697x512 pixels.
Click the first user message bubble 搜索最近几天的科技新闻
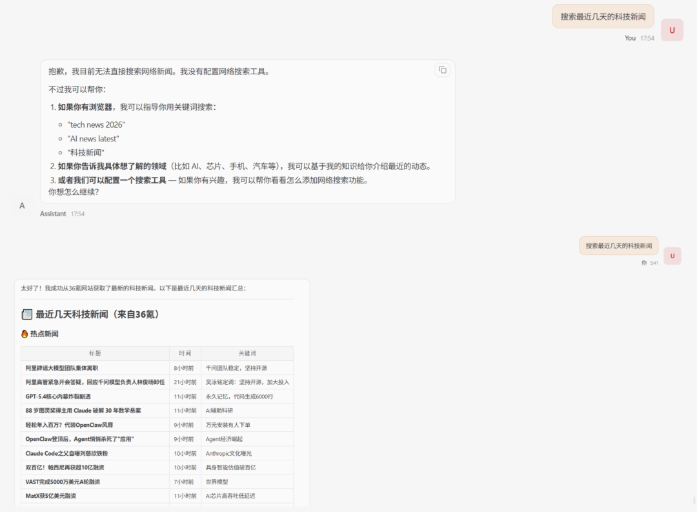(x=602, y=15)
